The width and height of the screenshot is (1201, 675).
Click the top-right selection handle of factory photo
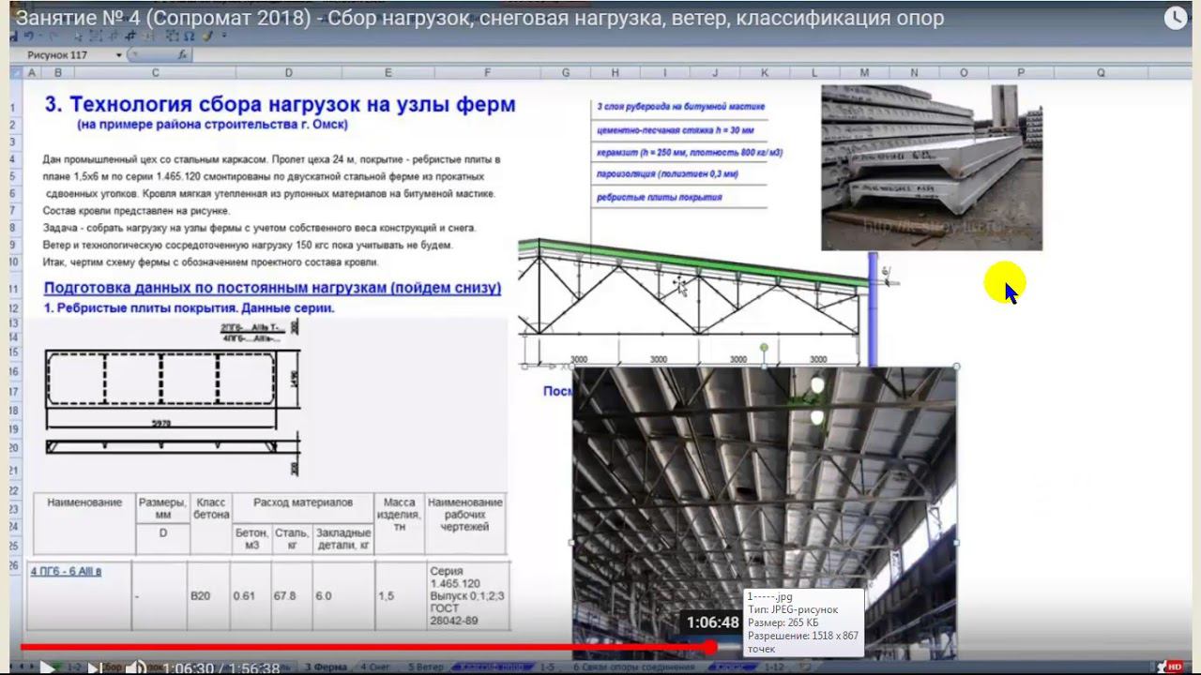point(956,367)
